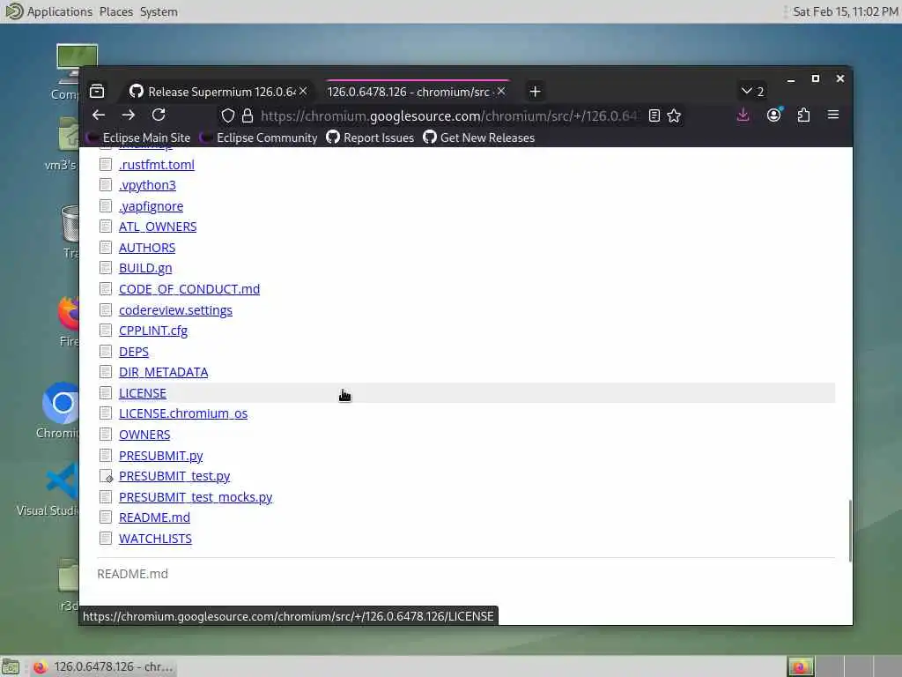Open the .vpython3 file link
Image resolution: width=902 pixels, height=677 pixels.
pyautogui.click(x=147, y=185)
